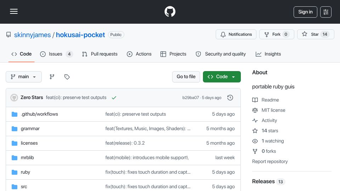Screen dimensions: 340x191
Task: Open the Readme link
Action: point(266,100)
